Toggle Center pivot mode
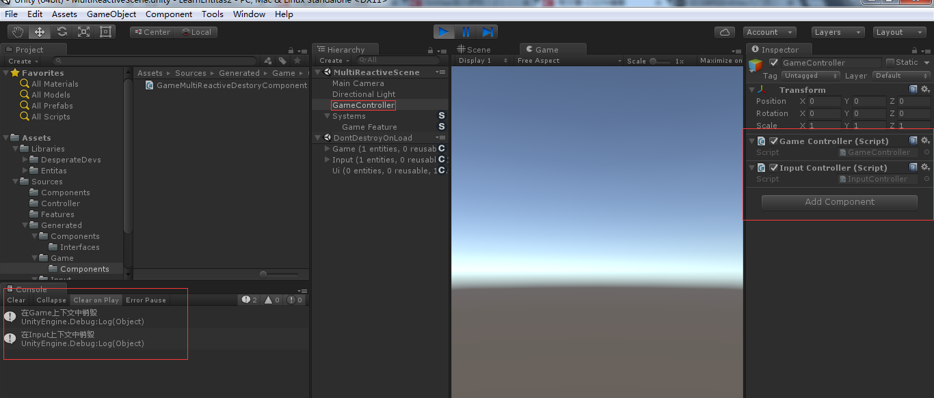934x398 pixels. click(x=152, y=32)
